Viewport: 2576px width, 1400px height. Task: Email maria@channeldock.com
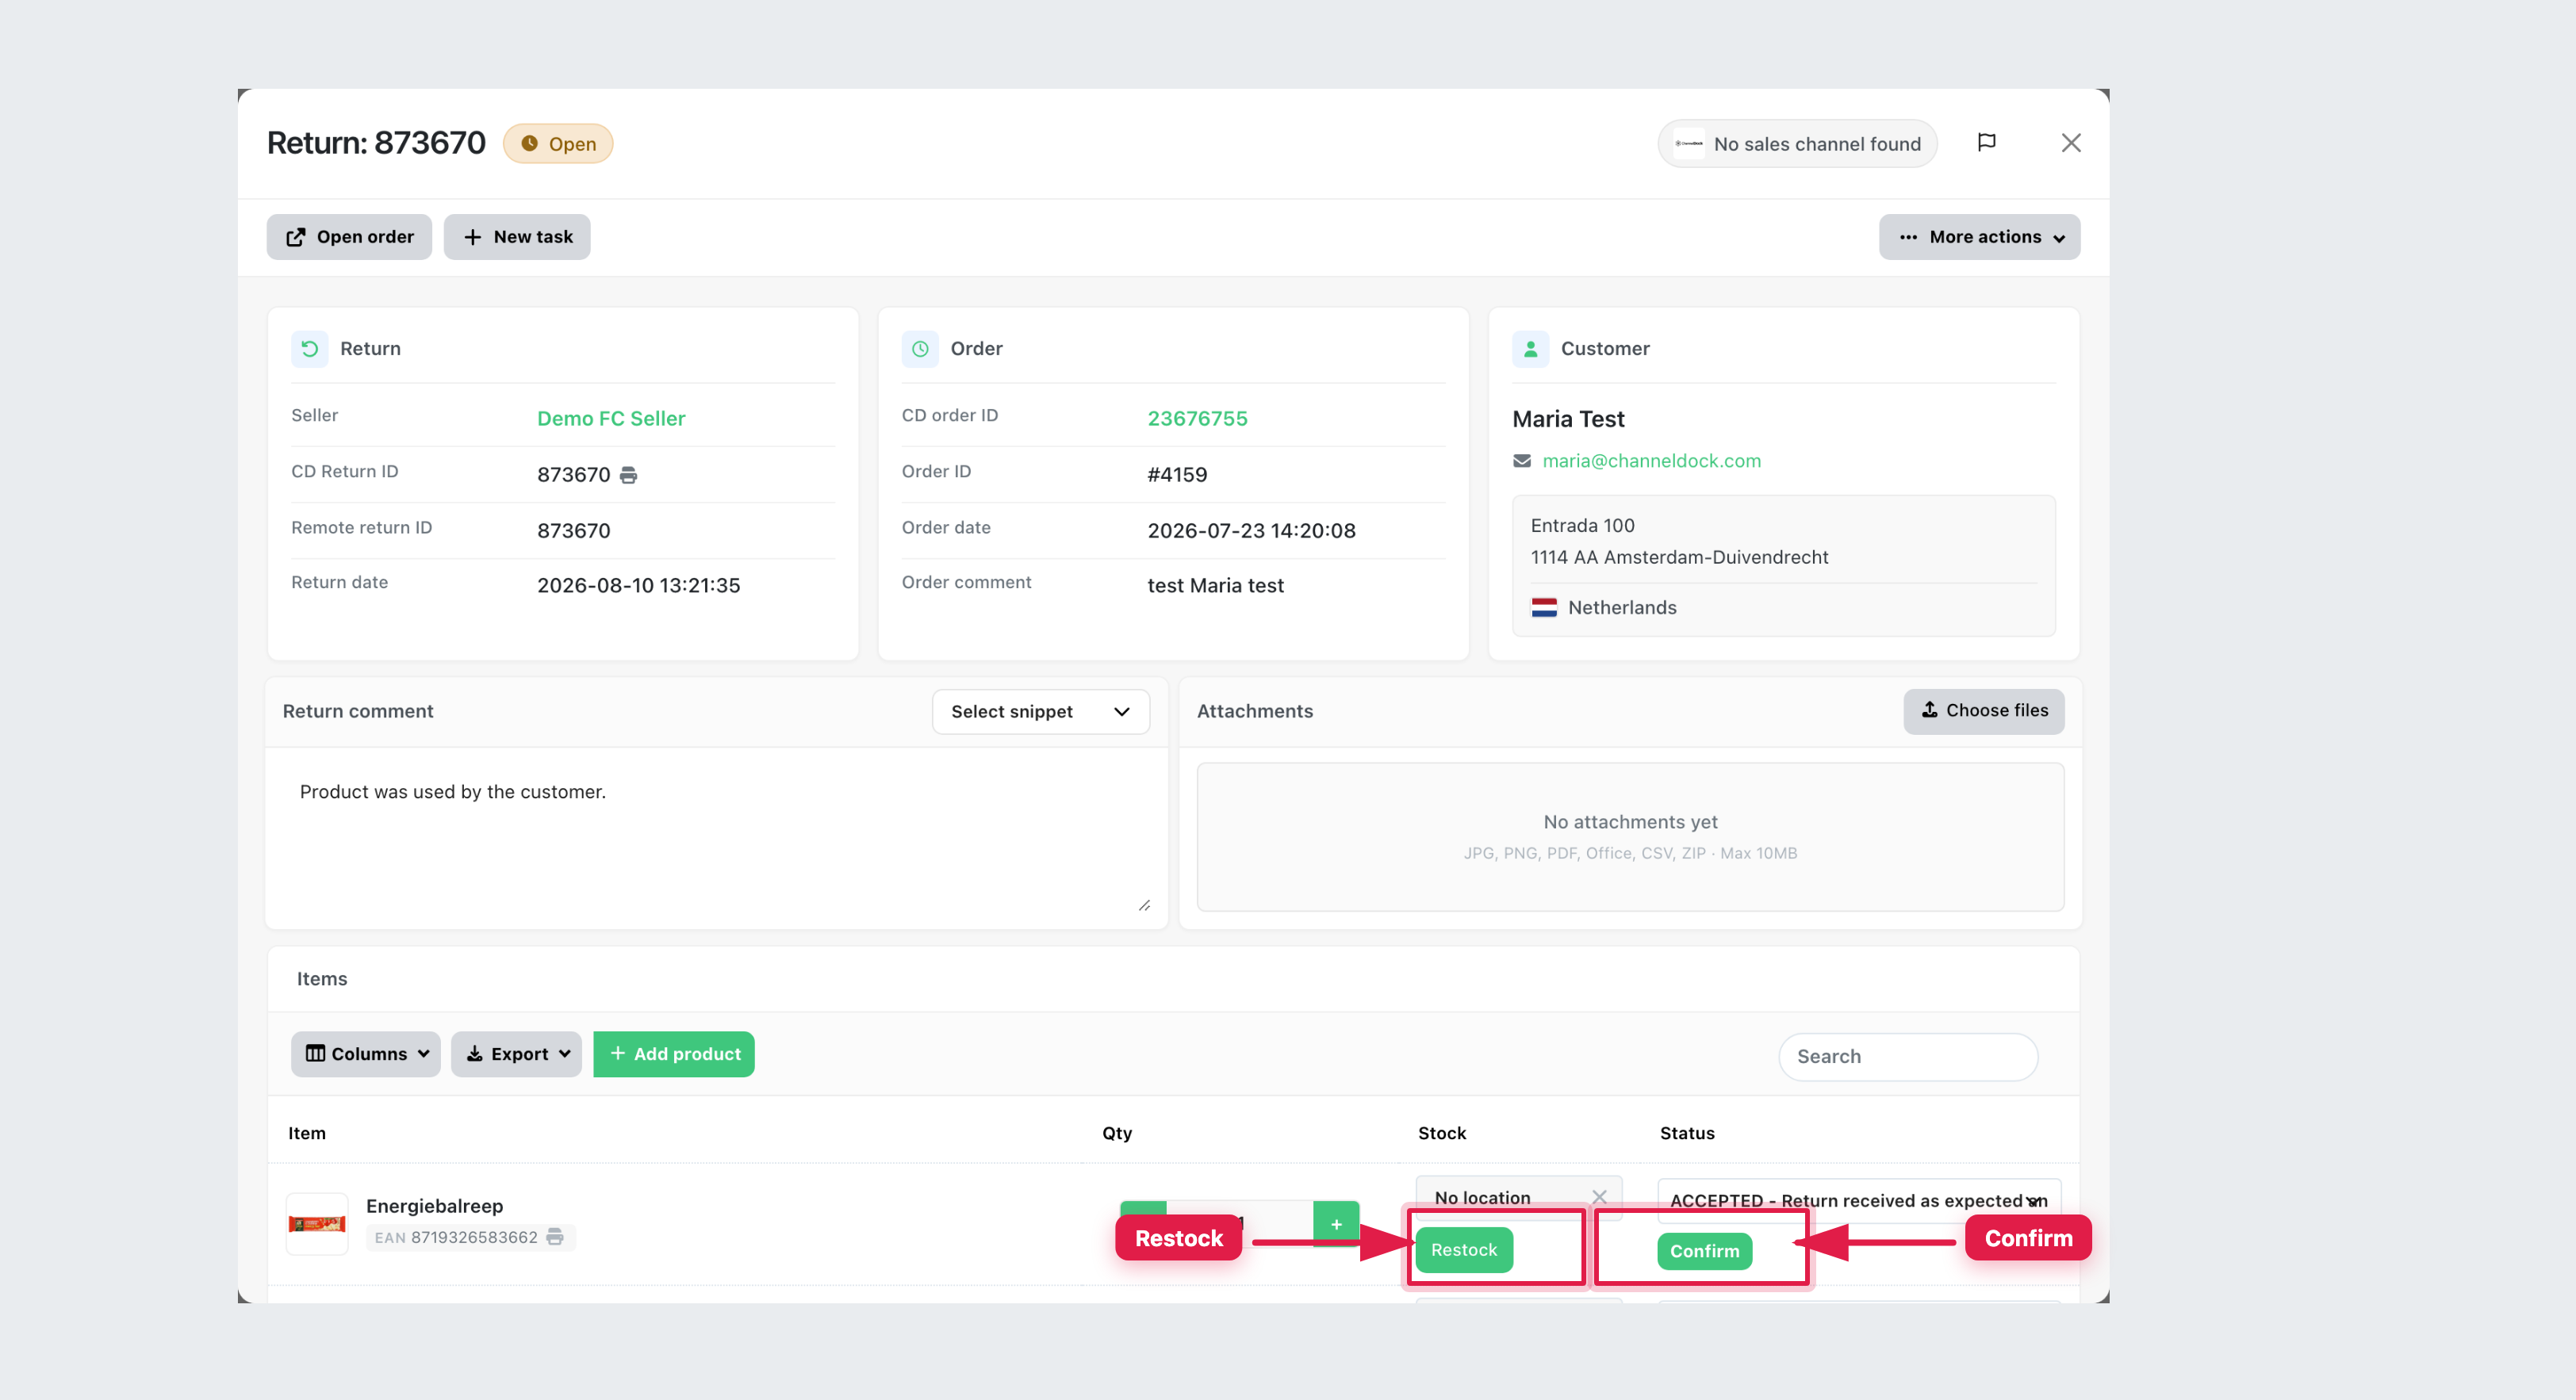point(1651,461)
